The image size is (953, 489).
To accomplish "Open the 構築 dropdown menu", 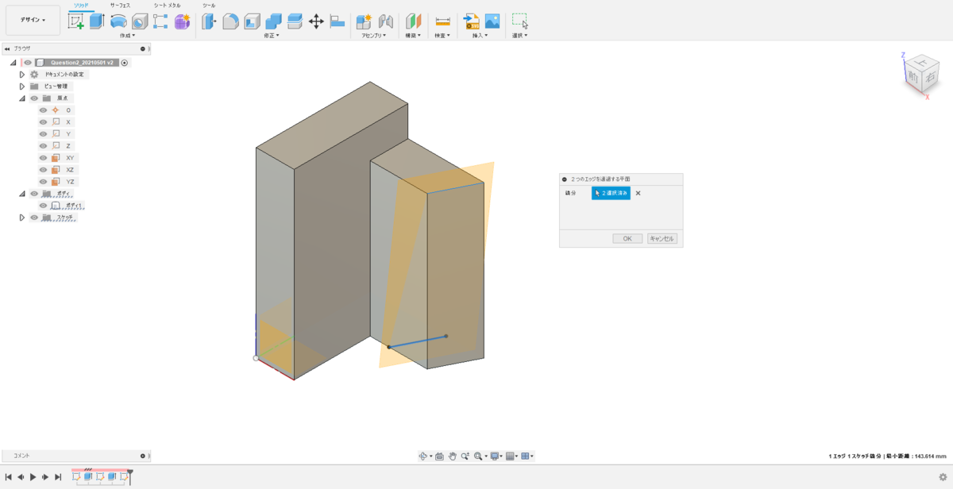I will click(413, 36).
